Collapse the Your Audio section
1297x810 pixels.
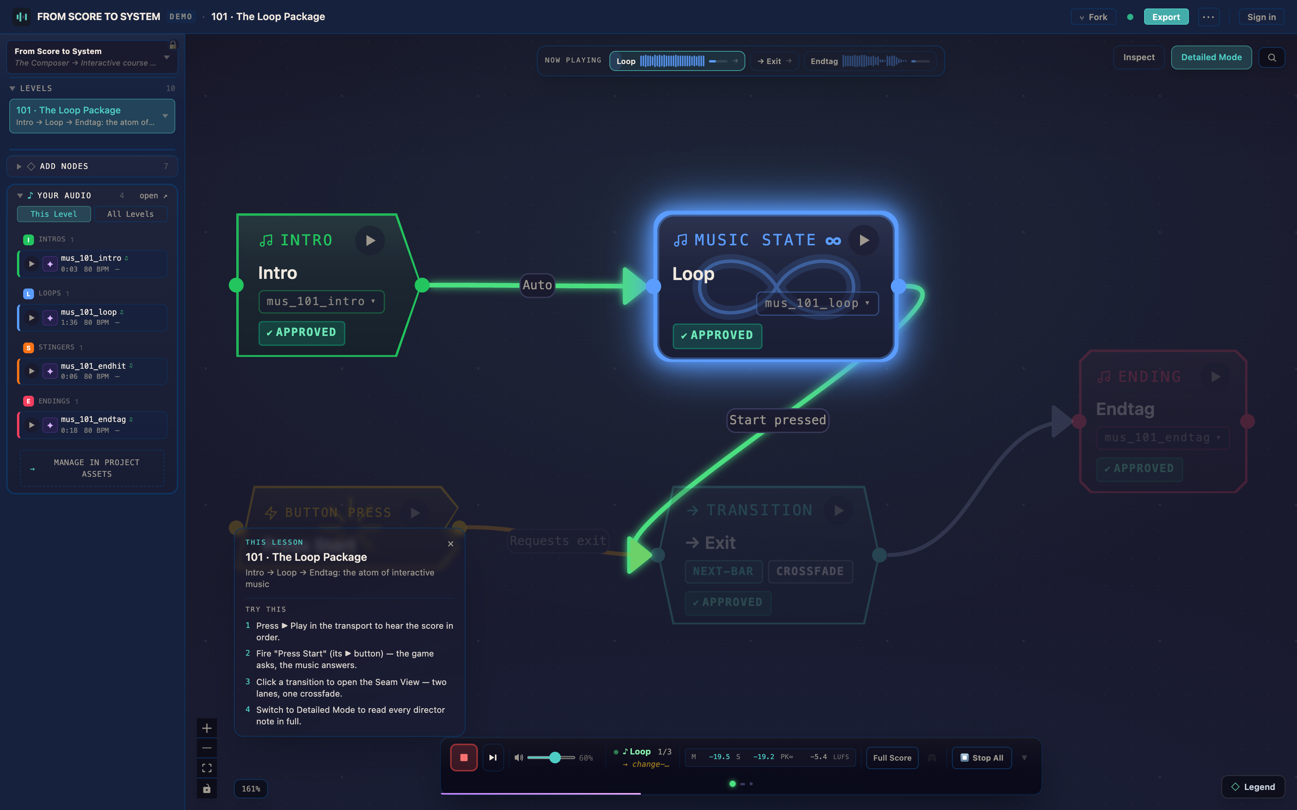[20, 196]
